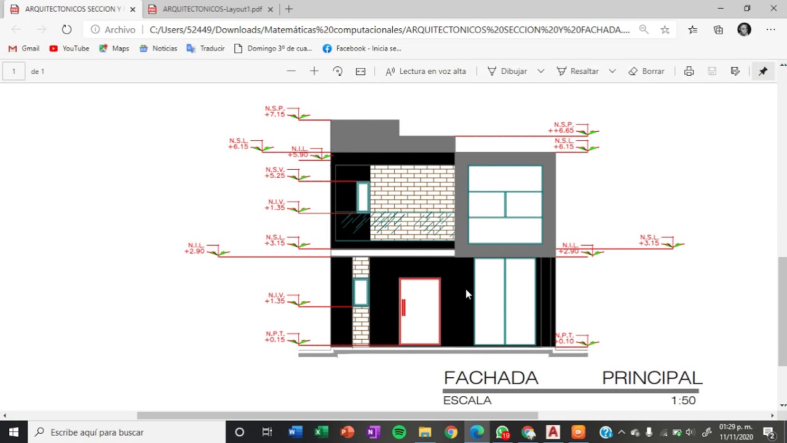The height and width of the screenshot is (443, 787).
Task: Select the Dibujar pen tool
Action: pos(507,71)
